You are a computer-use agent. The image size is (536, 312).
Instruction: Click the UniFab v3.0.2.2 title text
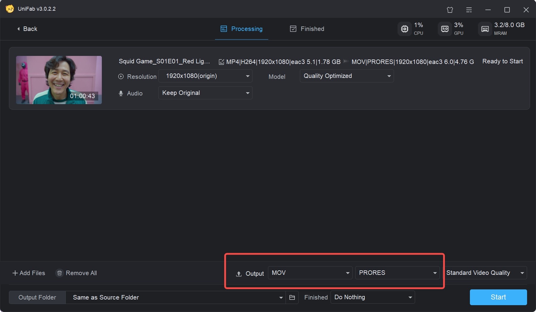(x=37, y=9)
